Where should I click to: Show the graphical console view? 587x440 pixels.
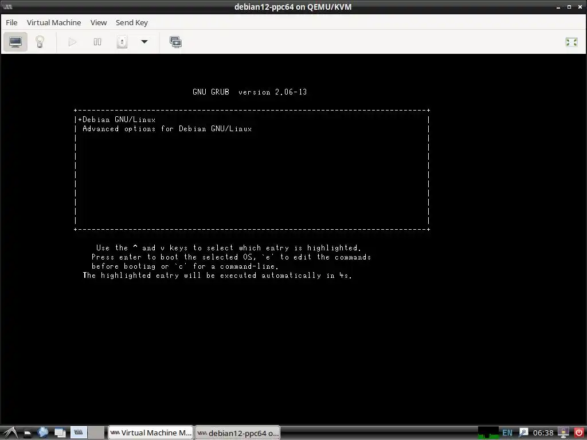point(15,42)
